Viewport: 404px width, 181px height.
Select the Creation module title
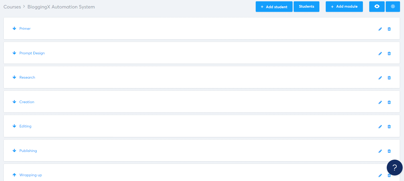27,102
